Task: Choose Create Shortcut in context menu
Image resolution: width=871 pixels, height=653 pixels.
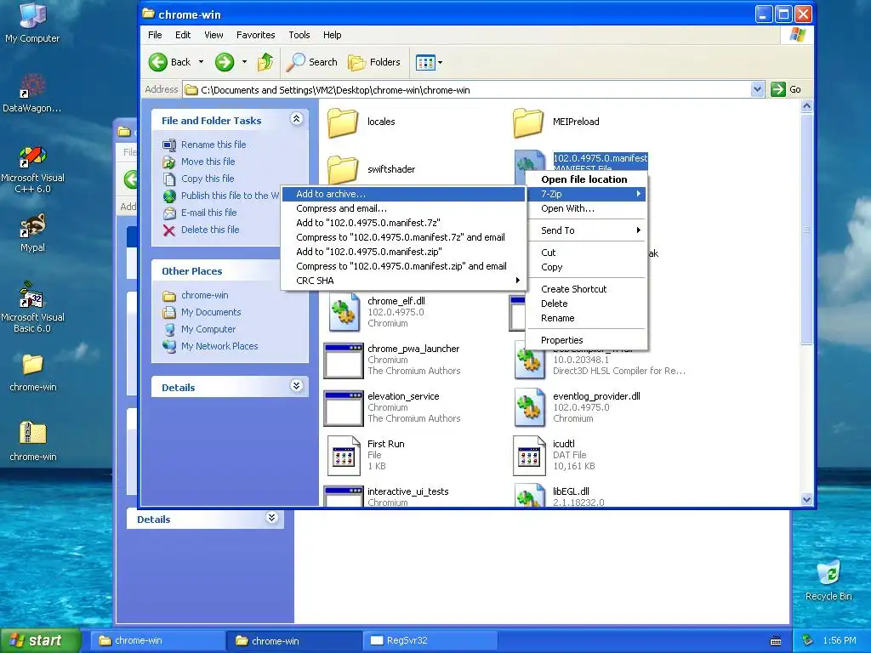Action: [x=586, y=289]
